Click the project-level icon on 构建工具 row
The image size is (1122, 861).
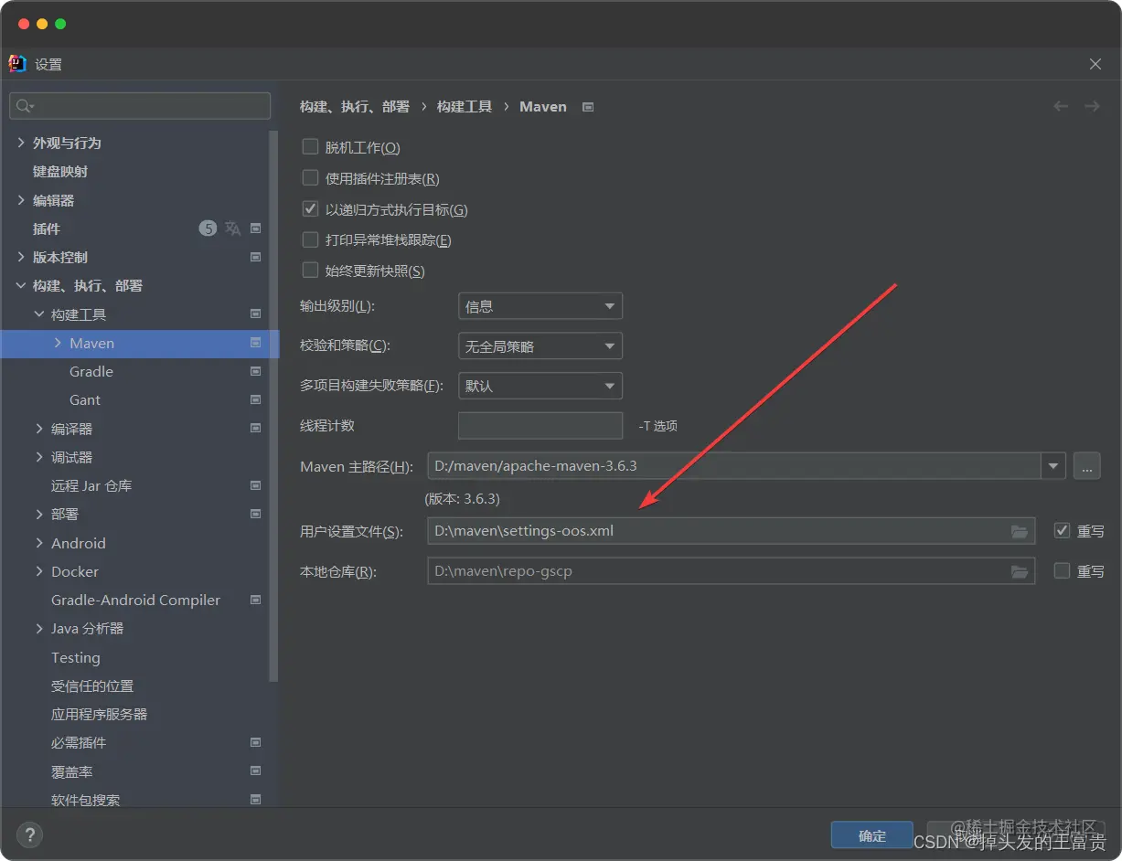[x=256, y=314]
